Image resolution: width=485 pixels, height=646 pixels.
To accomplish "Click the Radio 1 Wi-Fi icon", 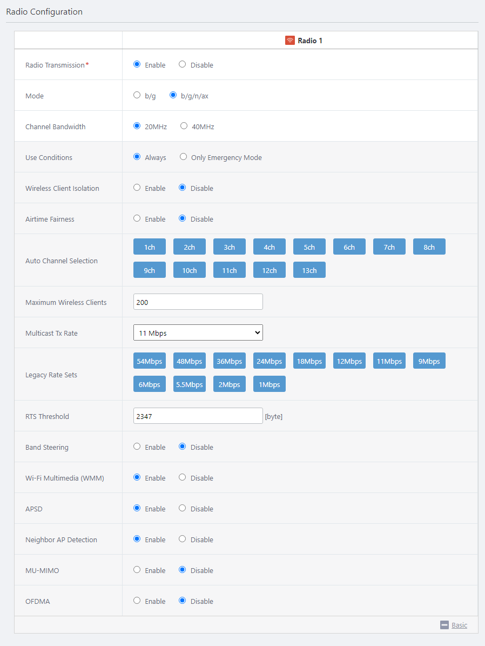I will [290, 41].
